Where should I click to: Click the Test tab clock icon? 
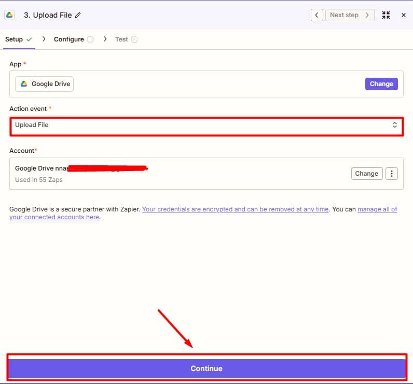[x=134, y=39]
